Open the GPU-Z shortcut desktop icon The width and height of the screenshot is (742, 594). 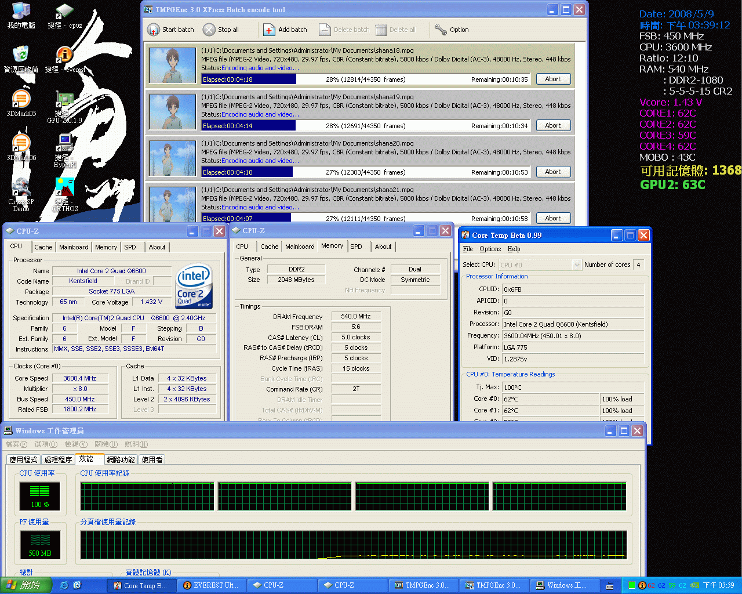pyautogui.click(x=64, y=107)
